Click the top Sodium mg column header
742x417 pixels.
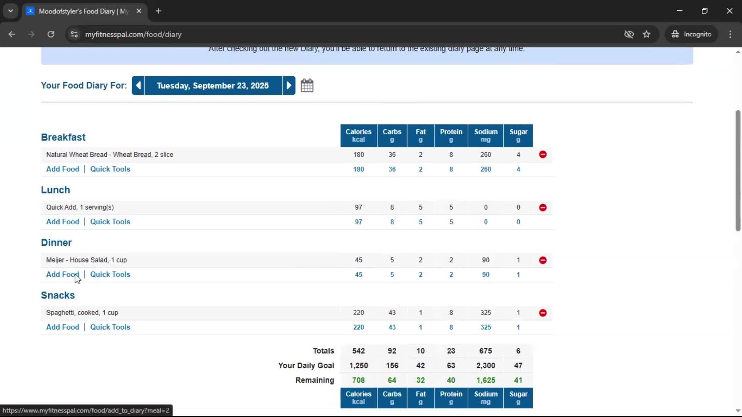click(x=486, y=136)
